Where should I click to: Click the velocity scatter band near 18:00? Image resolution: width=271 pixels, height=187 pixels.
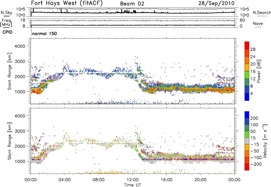point(184,158)
